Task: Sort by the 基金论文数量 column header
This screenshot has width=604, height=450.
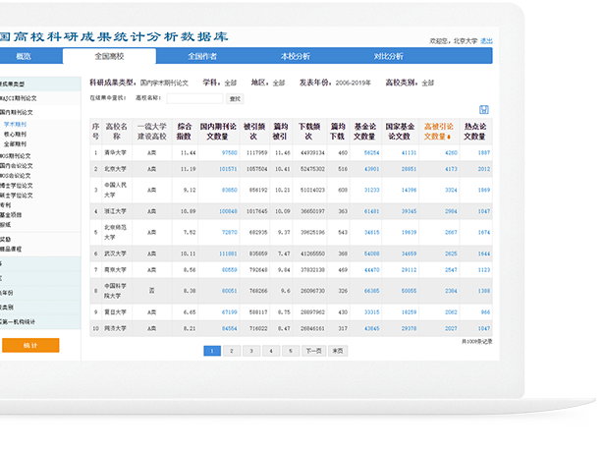Action: pos(364,132)
